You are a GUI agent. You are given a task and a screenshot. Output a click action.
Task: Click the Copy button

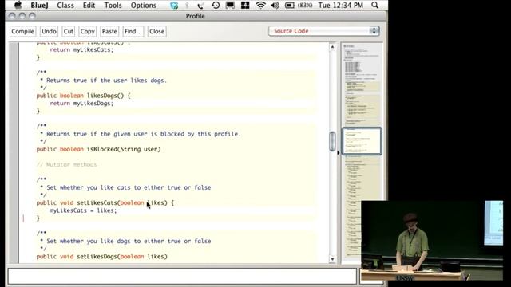[x=87, y=32]
